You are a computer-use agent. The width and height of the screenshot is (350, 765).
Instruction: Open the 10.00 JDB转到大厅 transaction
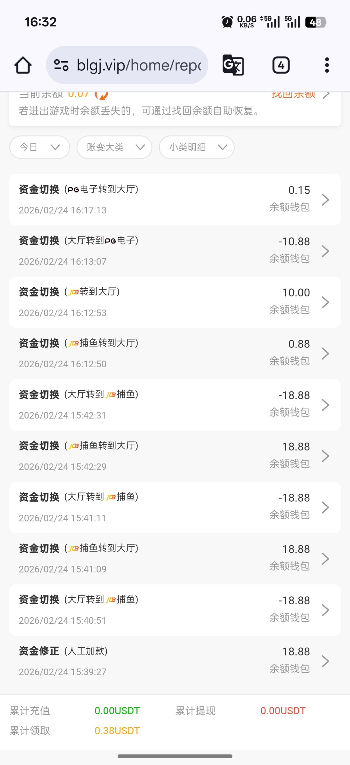click(175, 302)
